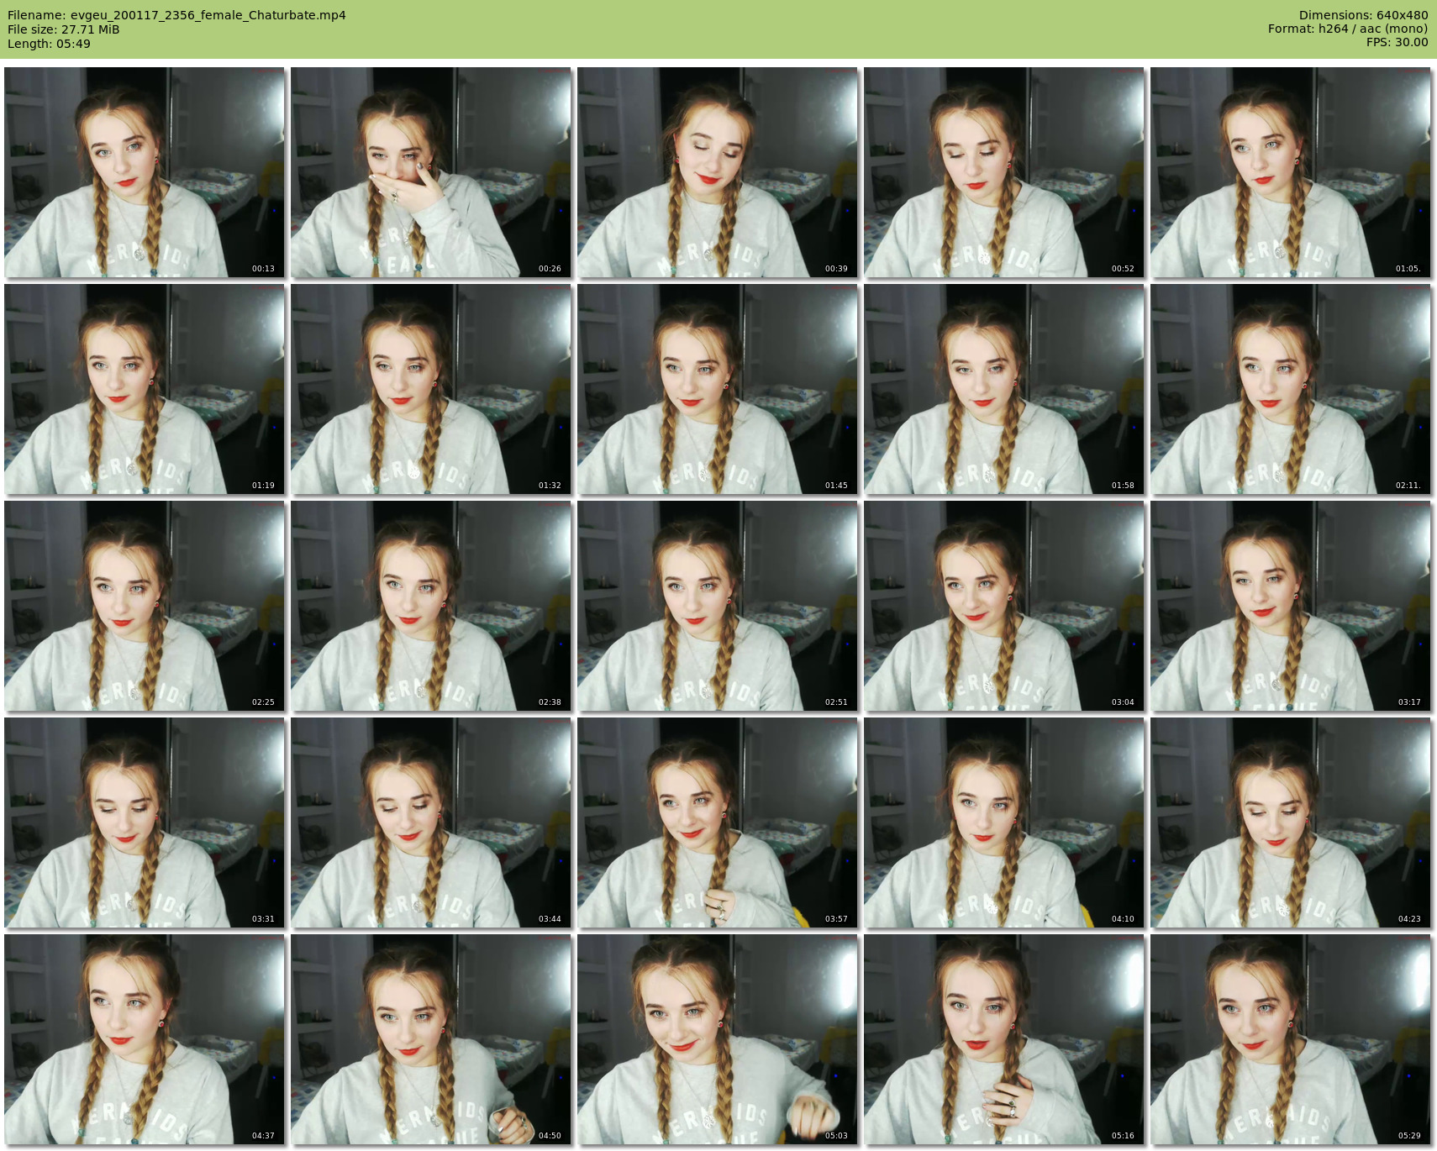Select the frame marked 00:26

click(x=431, y=172)
